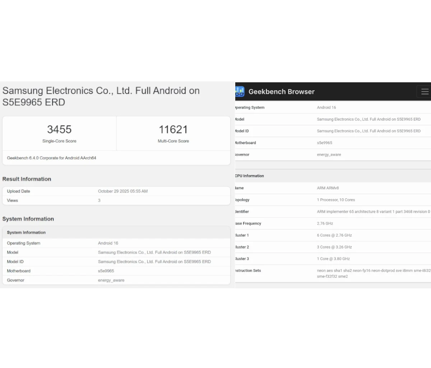431x368 pixels.
Task: Click the Cluster 3 label
Action: tap(242, 259)
